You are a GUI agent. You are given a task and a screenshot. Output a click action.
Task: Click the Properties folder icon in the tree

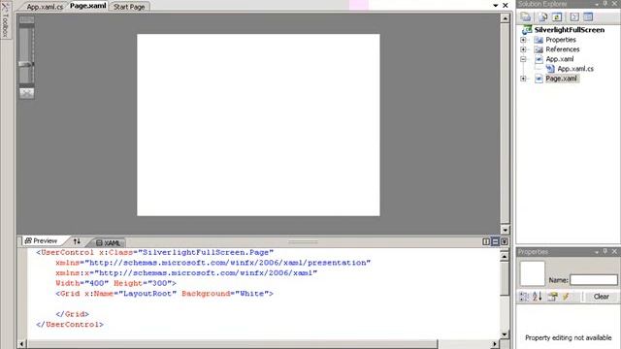(x=539, y=40)
